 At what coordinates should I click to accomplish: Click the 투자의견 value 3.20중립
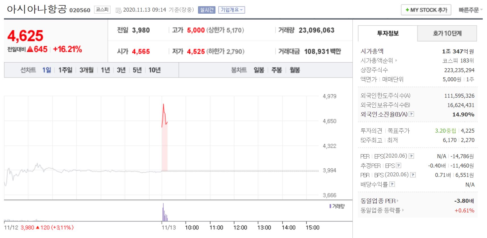pos(445,131)
